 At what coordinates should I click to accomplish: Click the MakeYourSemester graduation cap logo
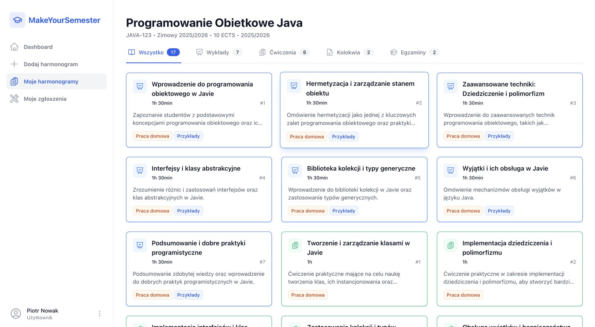pyautogui.click(x=17, y=20)
